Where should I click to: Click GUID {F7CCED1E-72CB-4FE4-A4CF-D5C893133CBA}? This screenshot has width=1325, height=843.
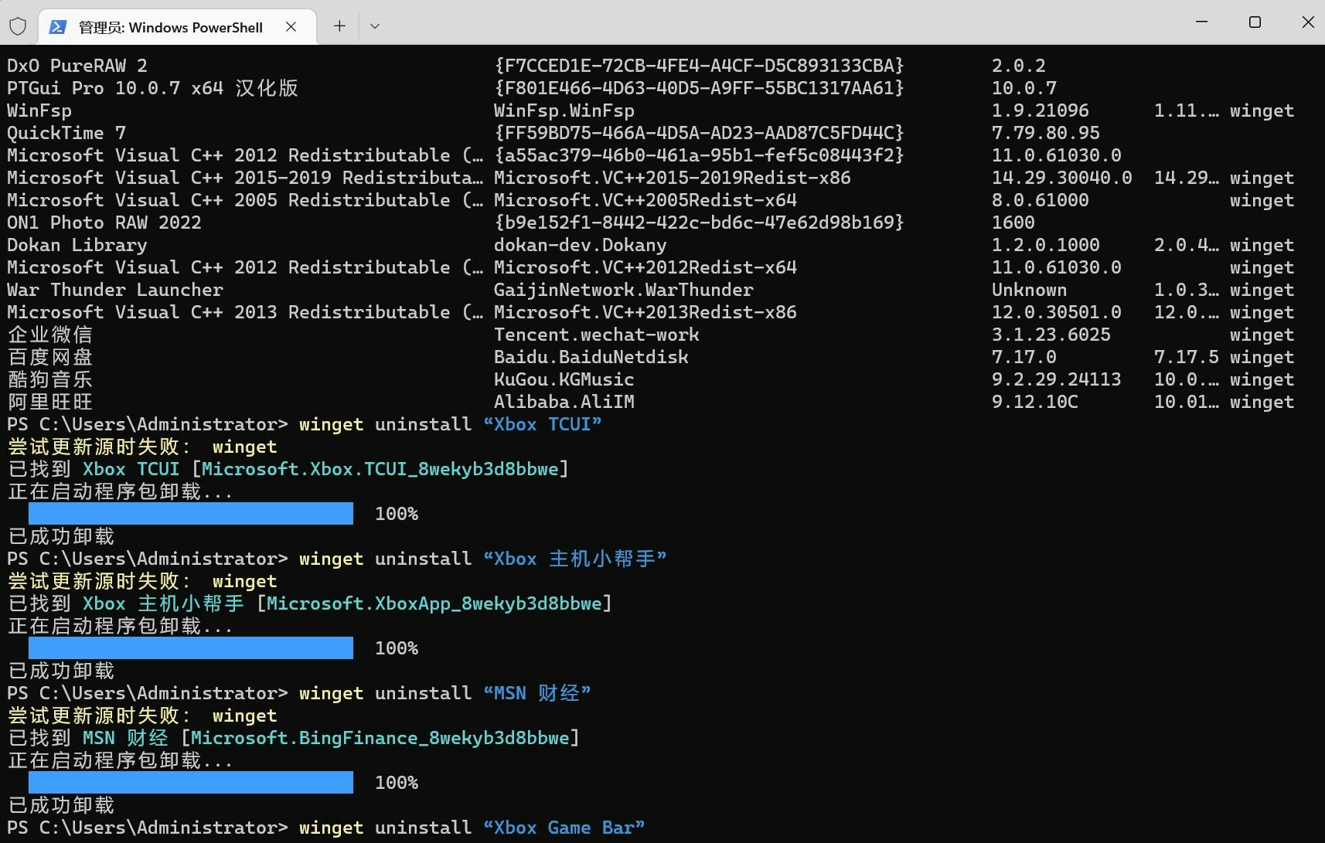coord(700,66)
